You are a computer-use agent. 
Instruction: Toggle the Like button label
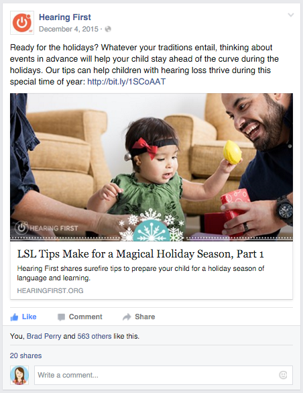tap(29, 317)
